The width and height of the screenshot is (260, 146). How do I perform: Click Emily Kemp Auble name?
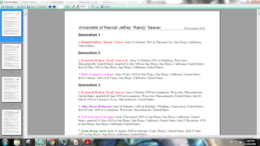(x=94, y=131)
